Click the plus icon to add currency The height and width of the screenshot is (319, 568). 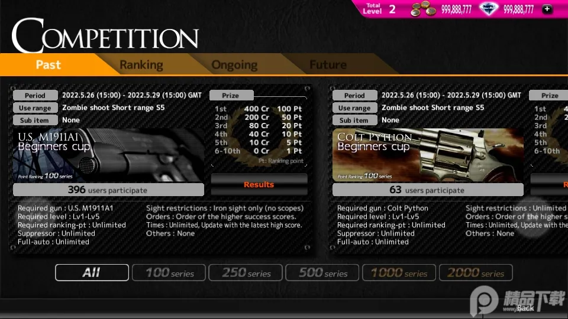tap(547, 9)
